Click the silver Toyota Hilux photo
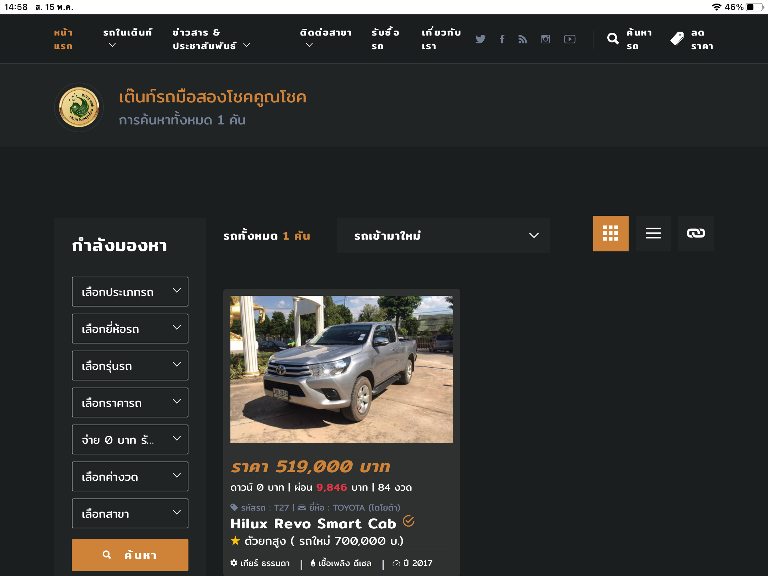The height and width of the screenshot is (576, 768). (341, 369)
